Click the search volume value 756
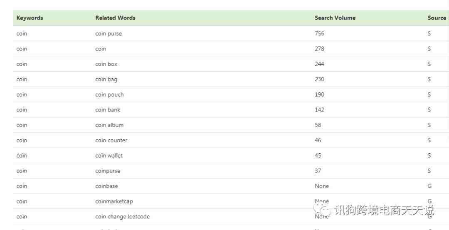Screen dimensions: 449x230 click(319, 34)
